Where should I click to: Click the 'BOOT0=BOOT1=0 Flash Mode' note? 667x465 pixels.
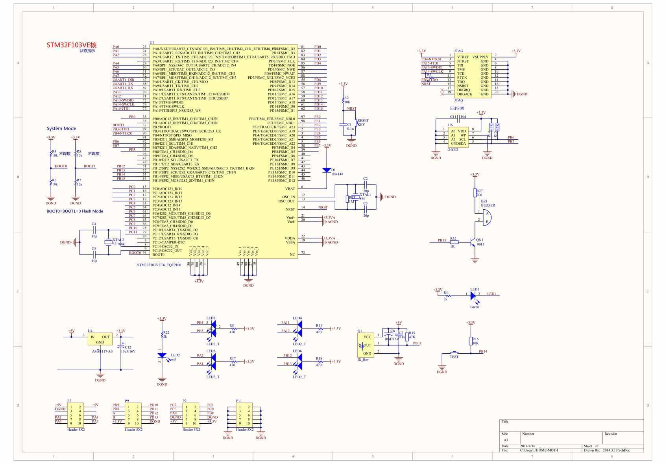(x=75, y=211)
